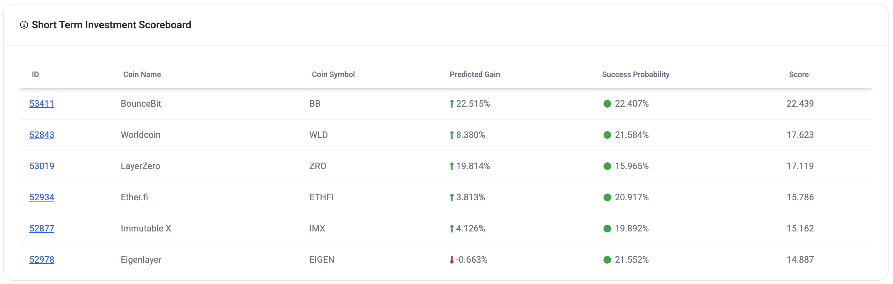
Task: Click the green up arrow for Ether.fi
Action: coord(452,197)
